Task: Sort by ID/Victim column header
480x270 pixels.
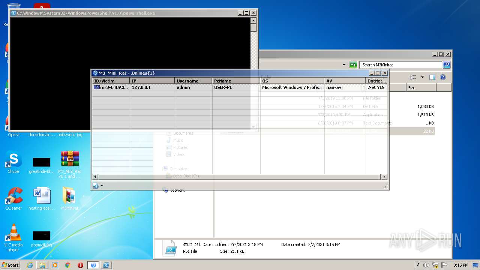Action: [111, 81]
